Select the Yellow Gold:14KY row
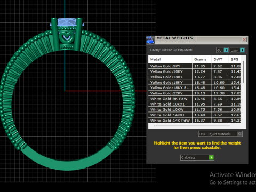 195,77
